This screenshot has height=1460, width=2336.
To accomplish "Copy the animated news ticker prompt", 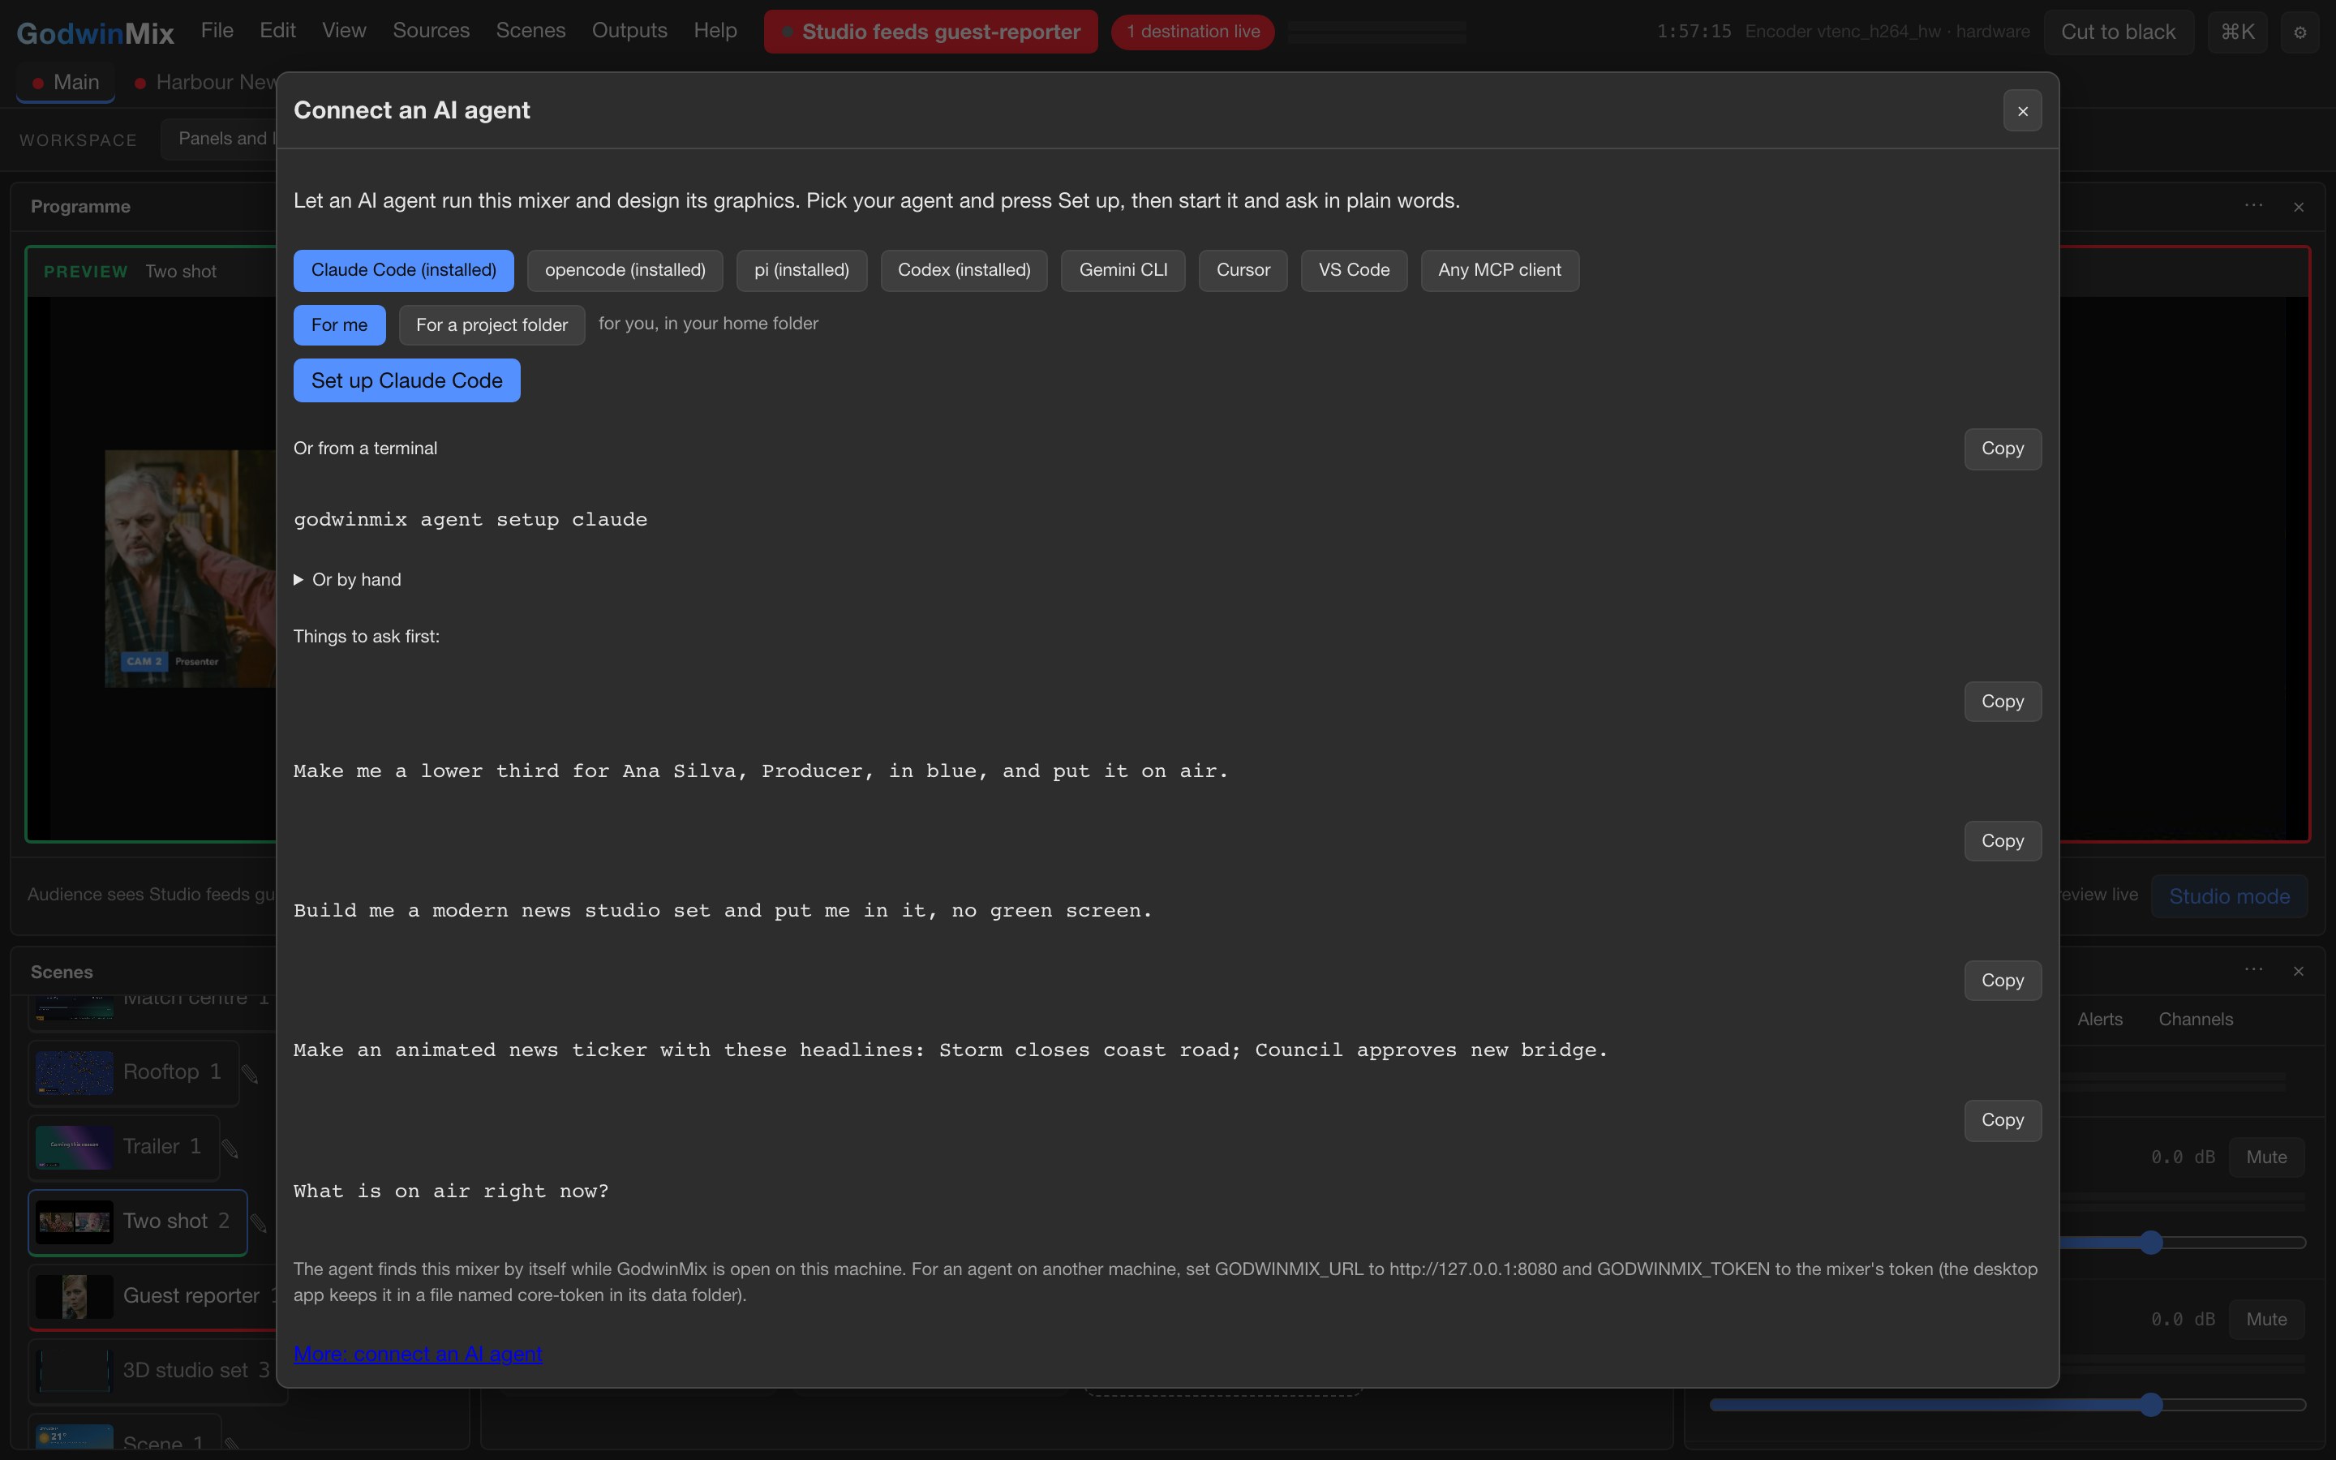I will (x=2002, y=981).
